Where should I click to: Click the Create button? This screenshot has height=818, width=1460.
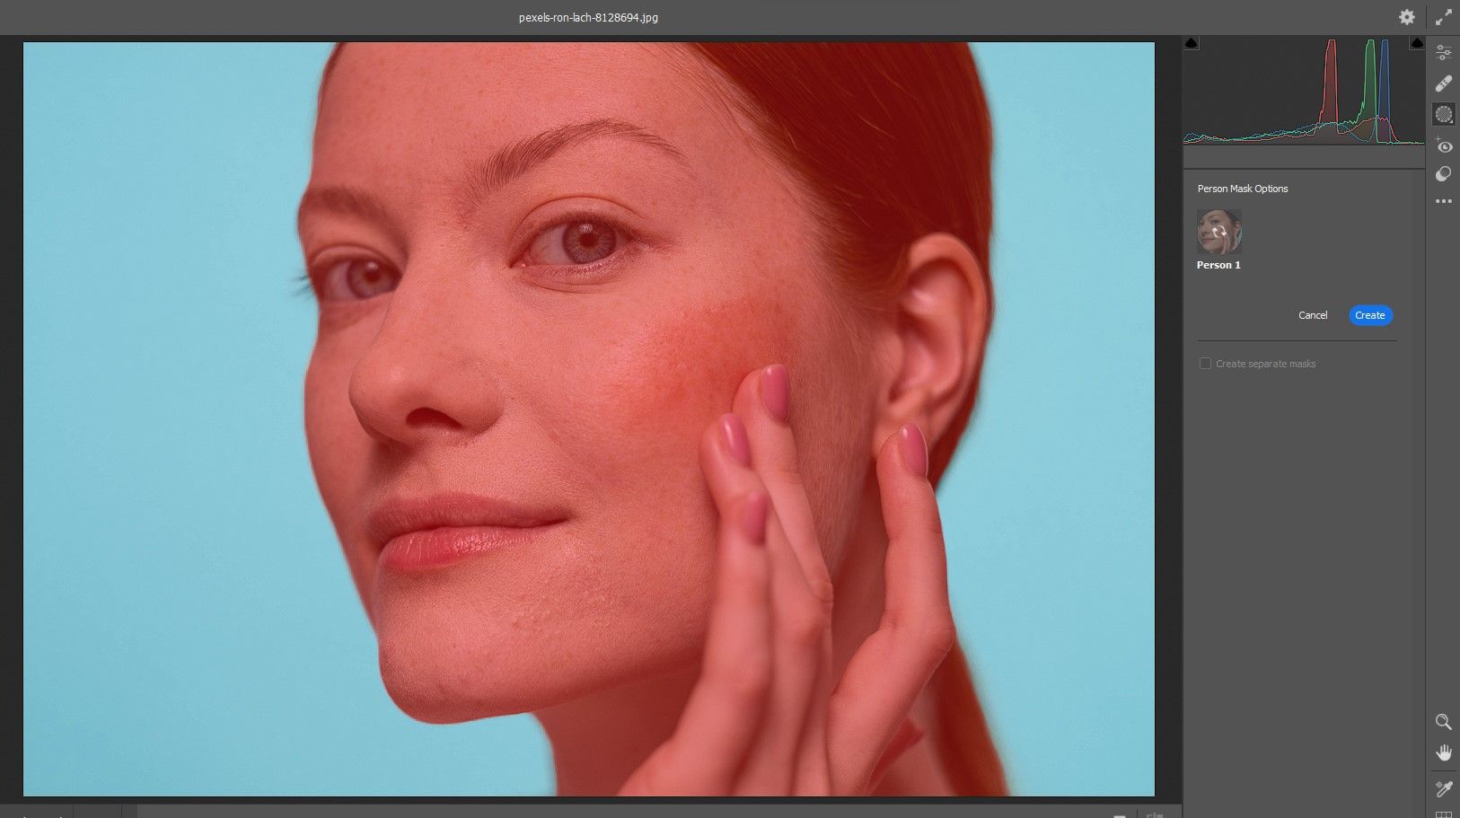[1370, 315]
